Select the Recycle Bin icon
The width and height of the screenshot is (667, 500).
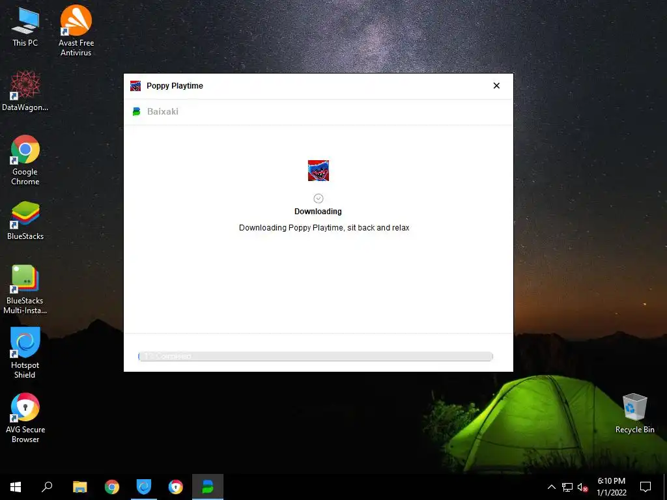coord(634,413)
